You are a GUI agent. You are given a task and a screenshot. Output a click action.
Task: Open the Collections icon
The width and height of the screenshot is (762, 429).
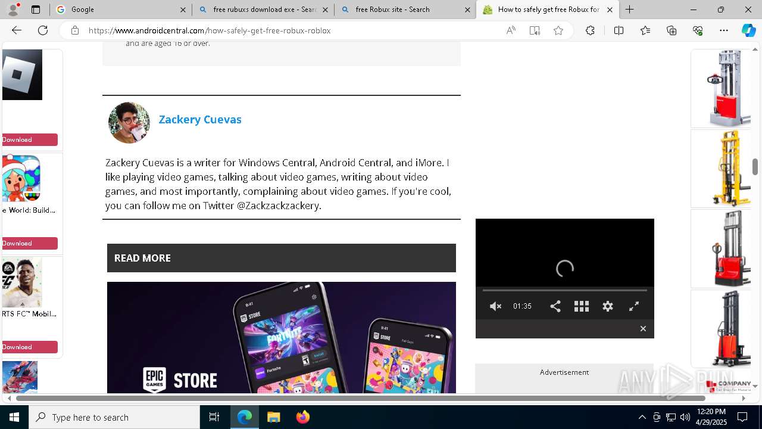(672, 30)
